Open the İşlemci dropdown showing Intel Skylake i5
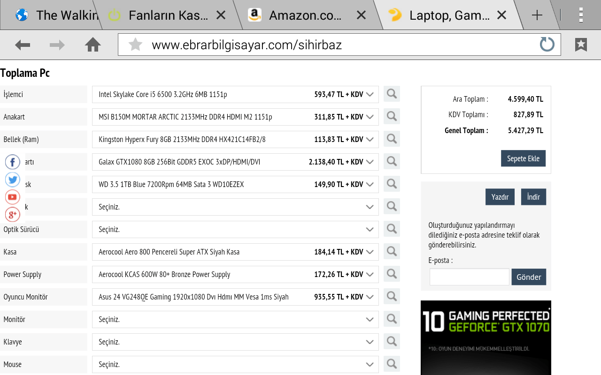 pos(235,94)
